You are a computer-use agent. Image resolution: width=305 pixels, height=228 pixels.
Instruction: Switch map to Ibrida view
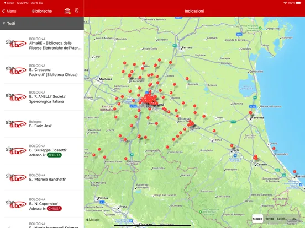pos(270,219)
